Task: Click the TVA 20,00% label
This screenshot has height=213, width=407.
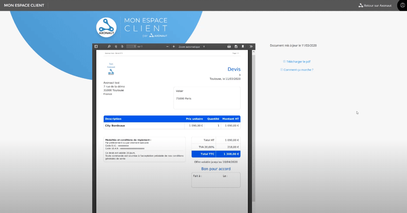Action: pos(206,147)
